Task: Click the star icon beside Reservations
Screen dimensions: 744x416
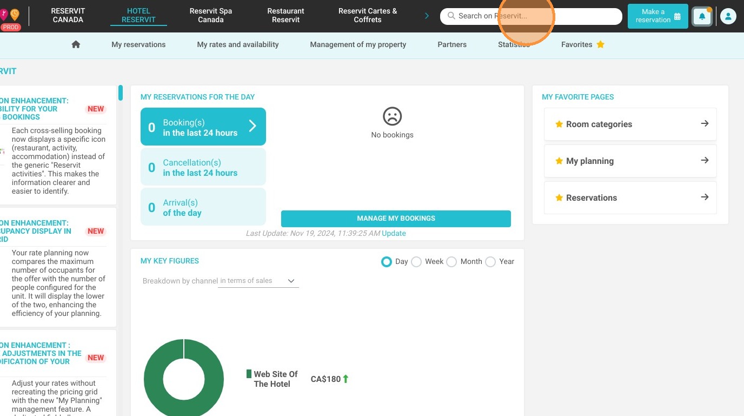Action: tap(559, 197)
